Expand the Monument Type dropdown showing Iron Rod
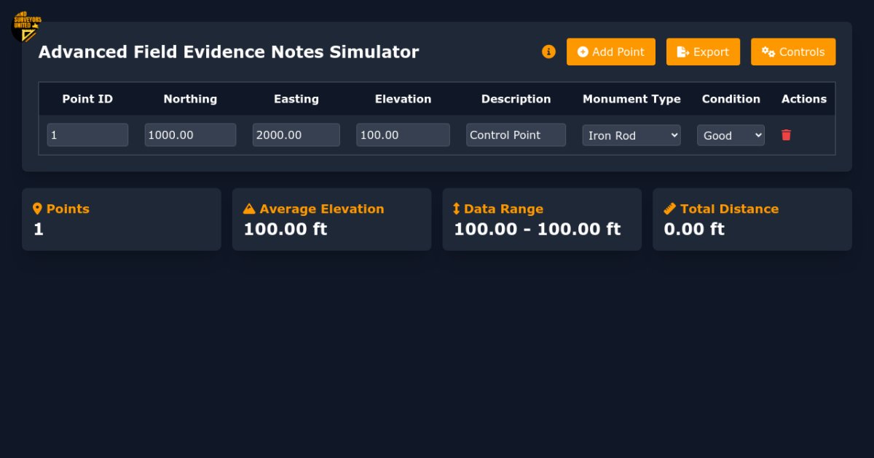Image resolution: width=874 pixels, height=458 pixels. pyautogui.click(x=631, y=135)
